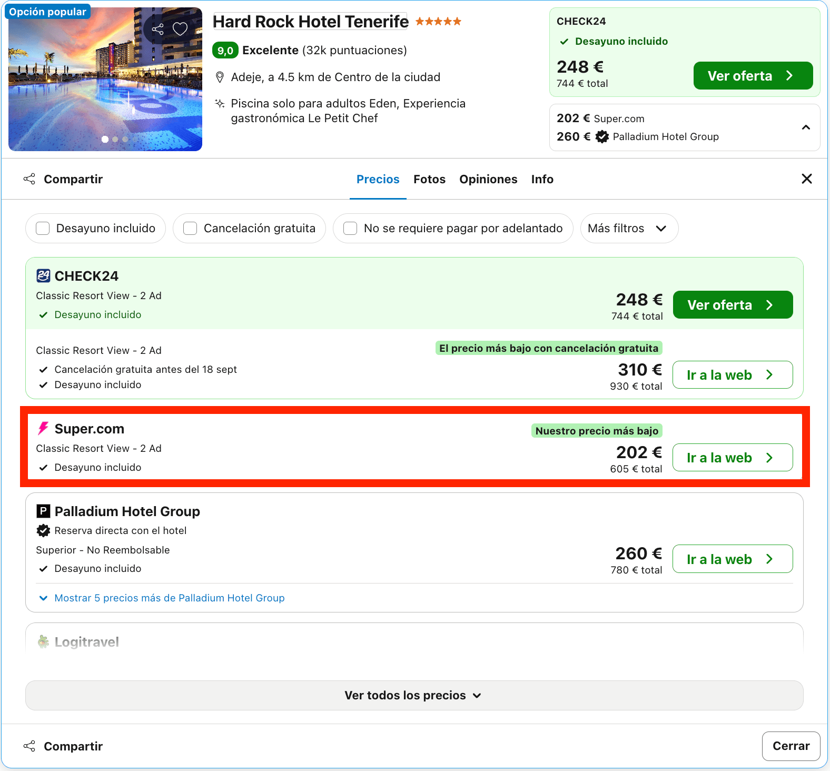Click verified badge in top Palladium 260 € row

(602, 137)
